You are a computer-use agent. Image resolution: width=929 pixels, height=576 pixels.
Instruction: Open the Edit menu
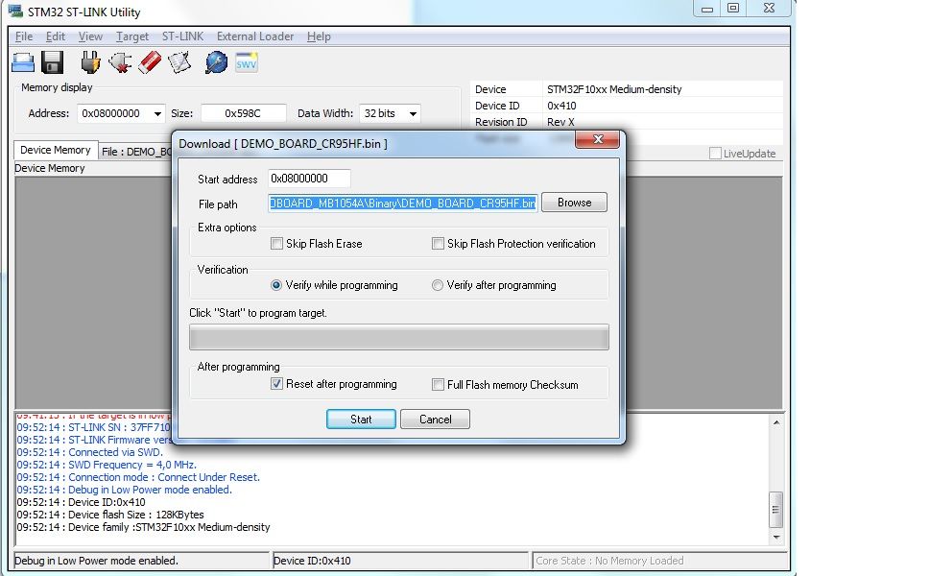point(55,36)
